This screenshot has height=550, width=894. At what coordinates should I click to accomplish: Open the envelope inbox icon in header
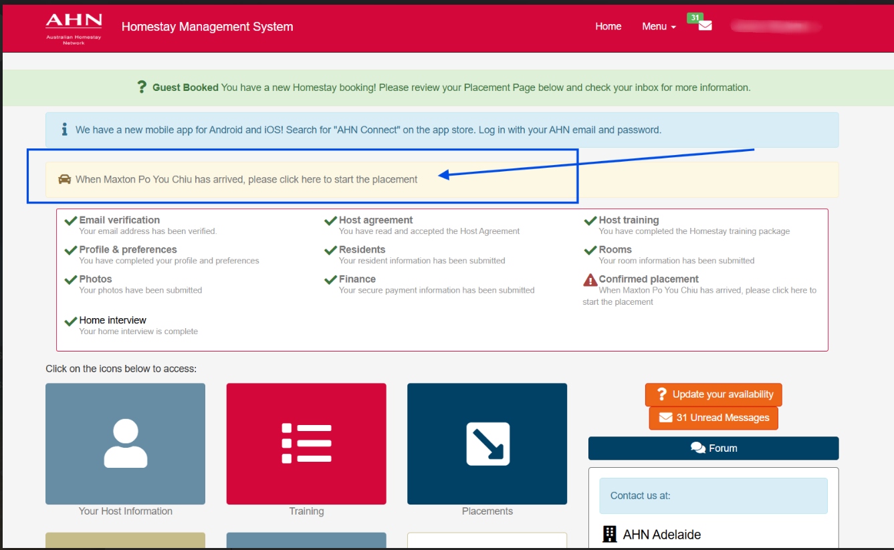pyautogui.click(x=705, y=26)
